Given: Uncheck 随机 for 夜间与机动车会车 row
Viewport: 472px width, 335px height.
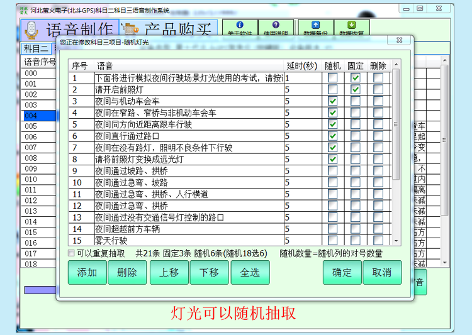Looking at the screenshot, I should point(332,101).
